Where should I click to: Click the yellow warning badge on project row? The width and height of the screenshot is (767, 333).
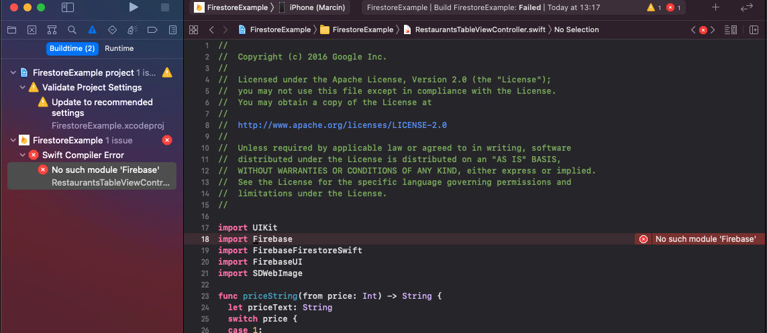pyautogui.click(x=167, y=73)
